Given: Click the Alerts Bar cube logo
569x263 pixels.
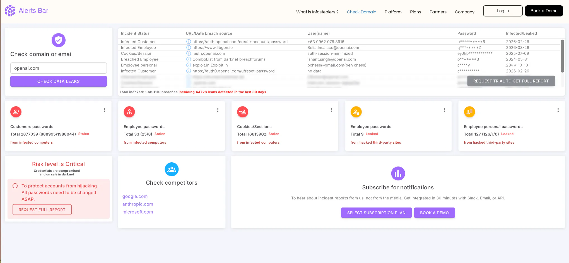Looking at the screenshot, I should click(x=10, y=11).
